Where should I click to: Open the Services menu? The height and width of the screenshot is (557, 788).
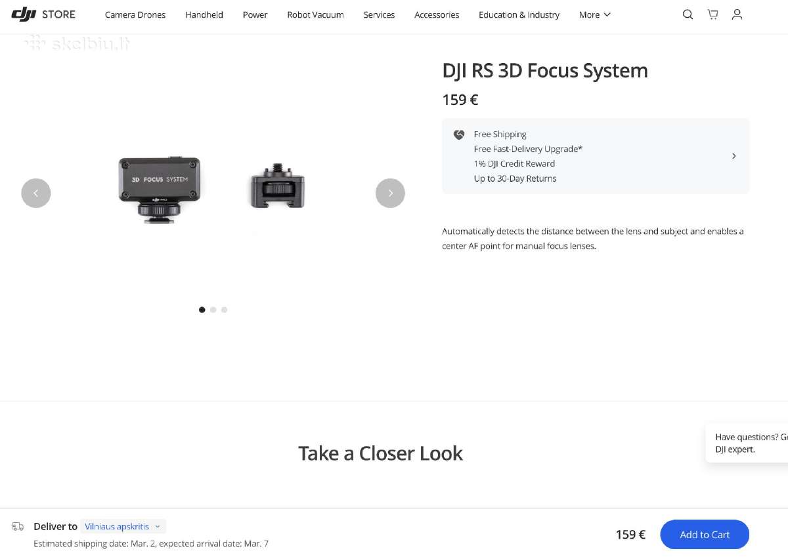(x=379, y=14)
